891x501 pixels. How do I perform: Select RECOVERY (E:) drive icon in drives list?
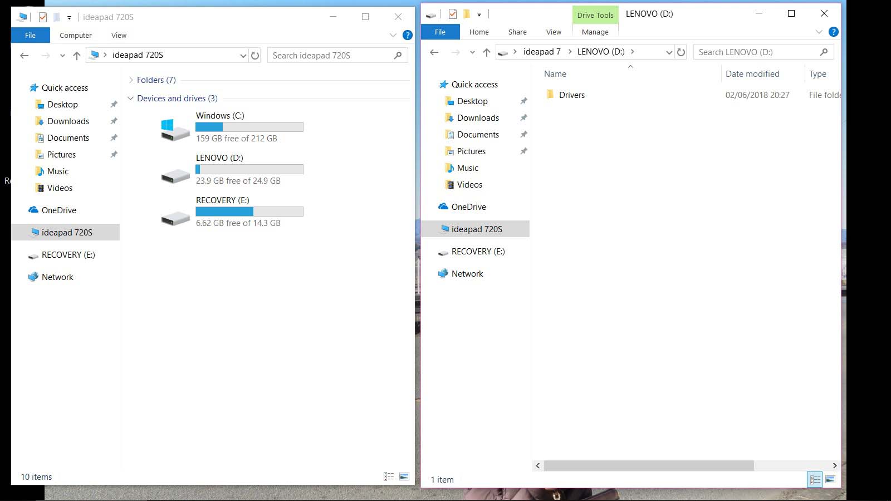click(175, 218)
